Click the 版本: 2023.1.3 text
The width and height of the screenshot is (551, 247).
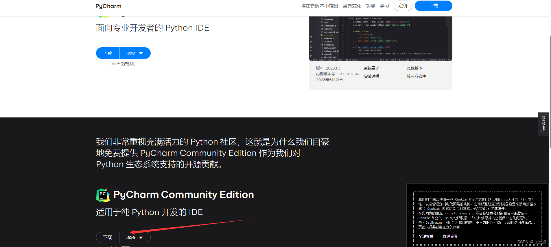pyautogui.click(x=328, y=68)
